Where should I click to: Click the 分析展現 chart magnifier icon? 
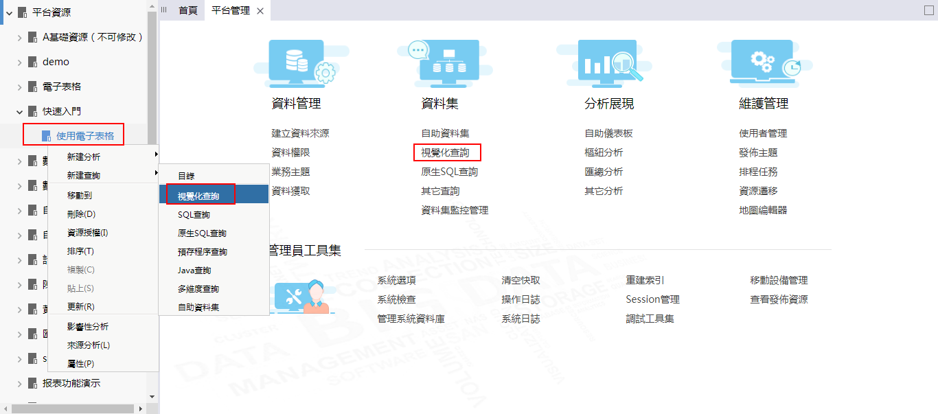point(608,62)
